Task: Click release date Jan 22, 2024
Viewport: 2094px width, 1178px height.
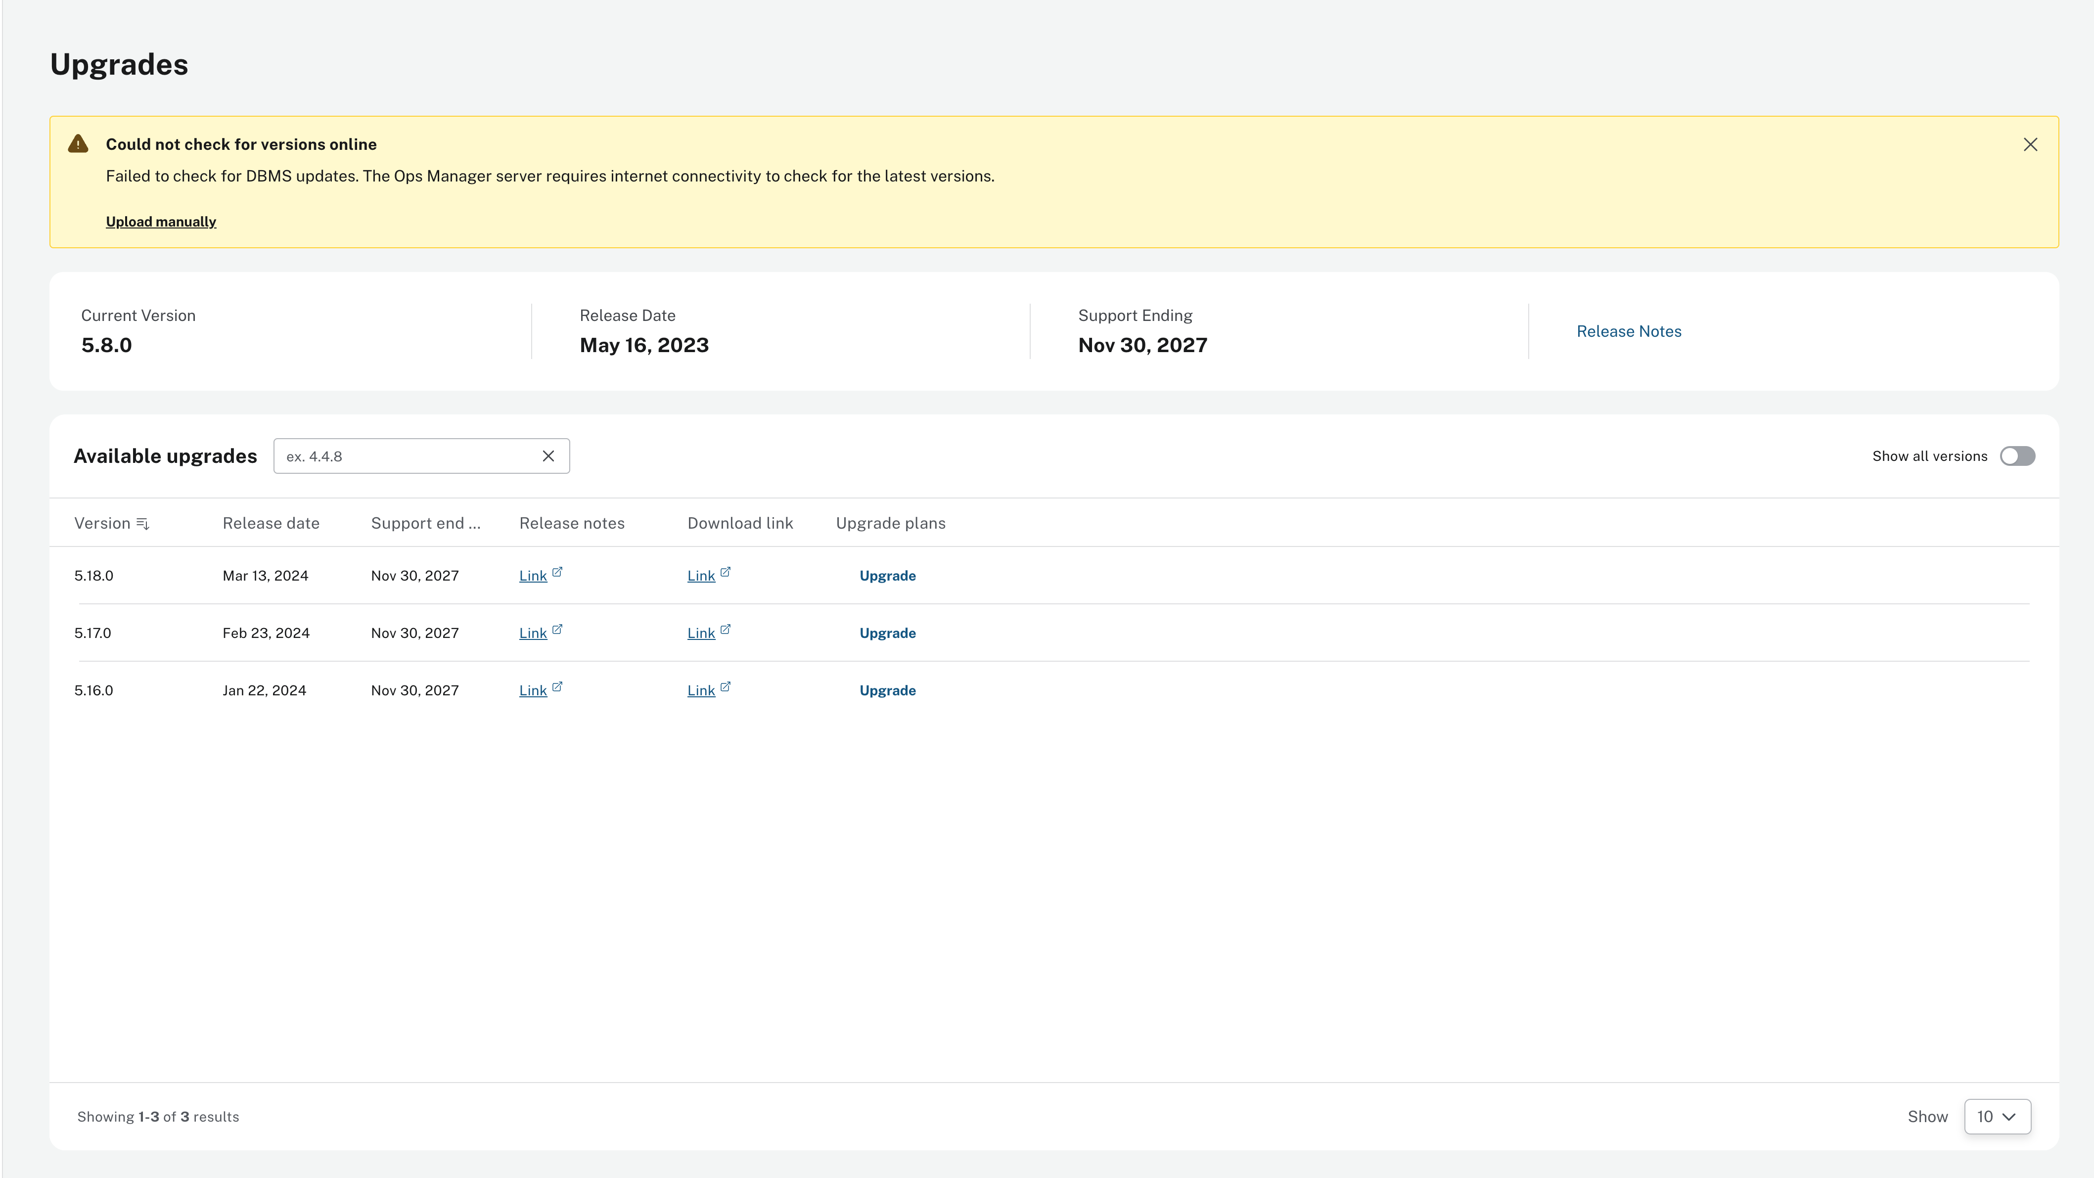Action: click(x=264, y=690)
